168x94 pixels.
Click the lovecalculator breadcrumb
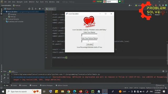pos(6,5)
